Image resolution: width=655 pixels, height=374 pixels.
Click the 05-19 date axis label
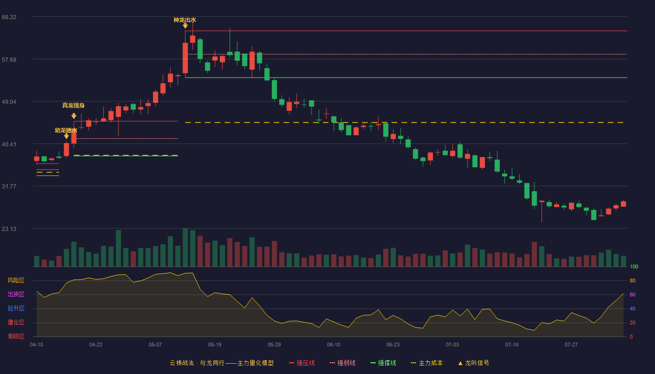215,345
